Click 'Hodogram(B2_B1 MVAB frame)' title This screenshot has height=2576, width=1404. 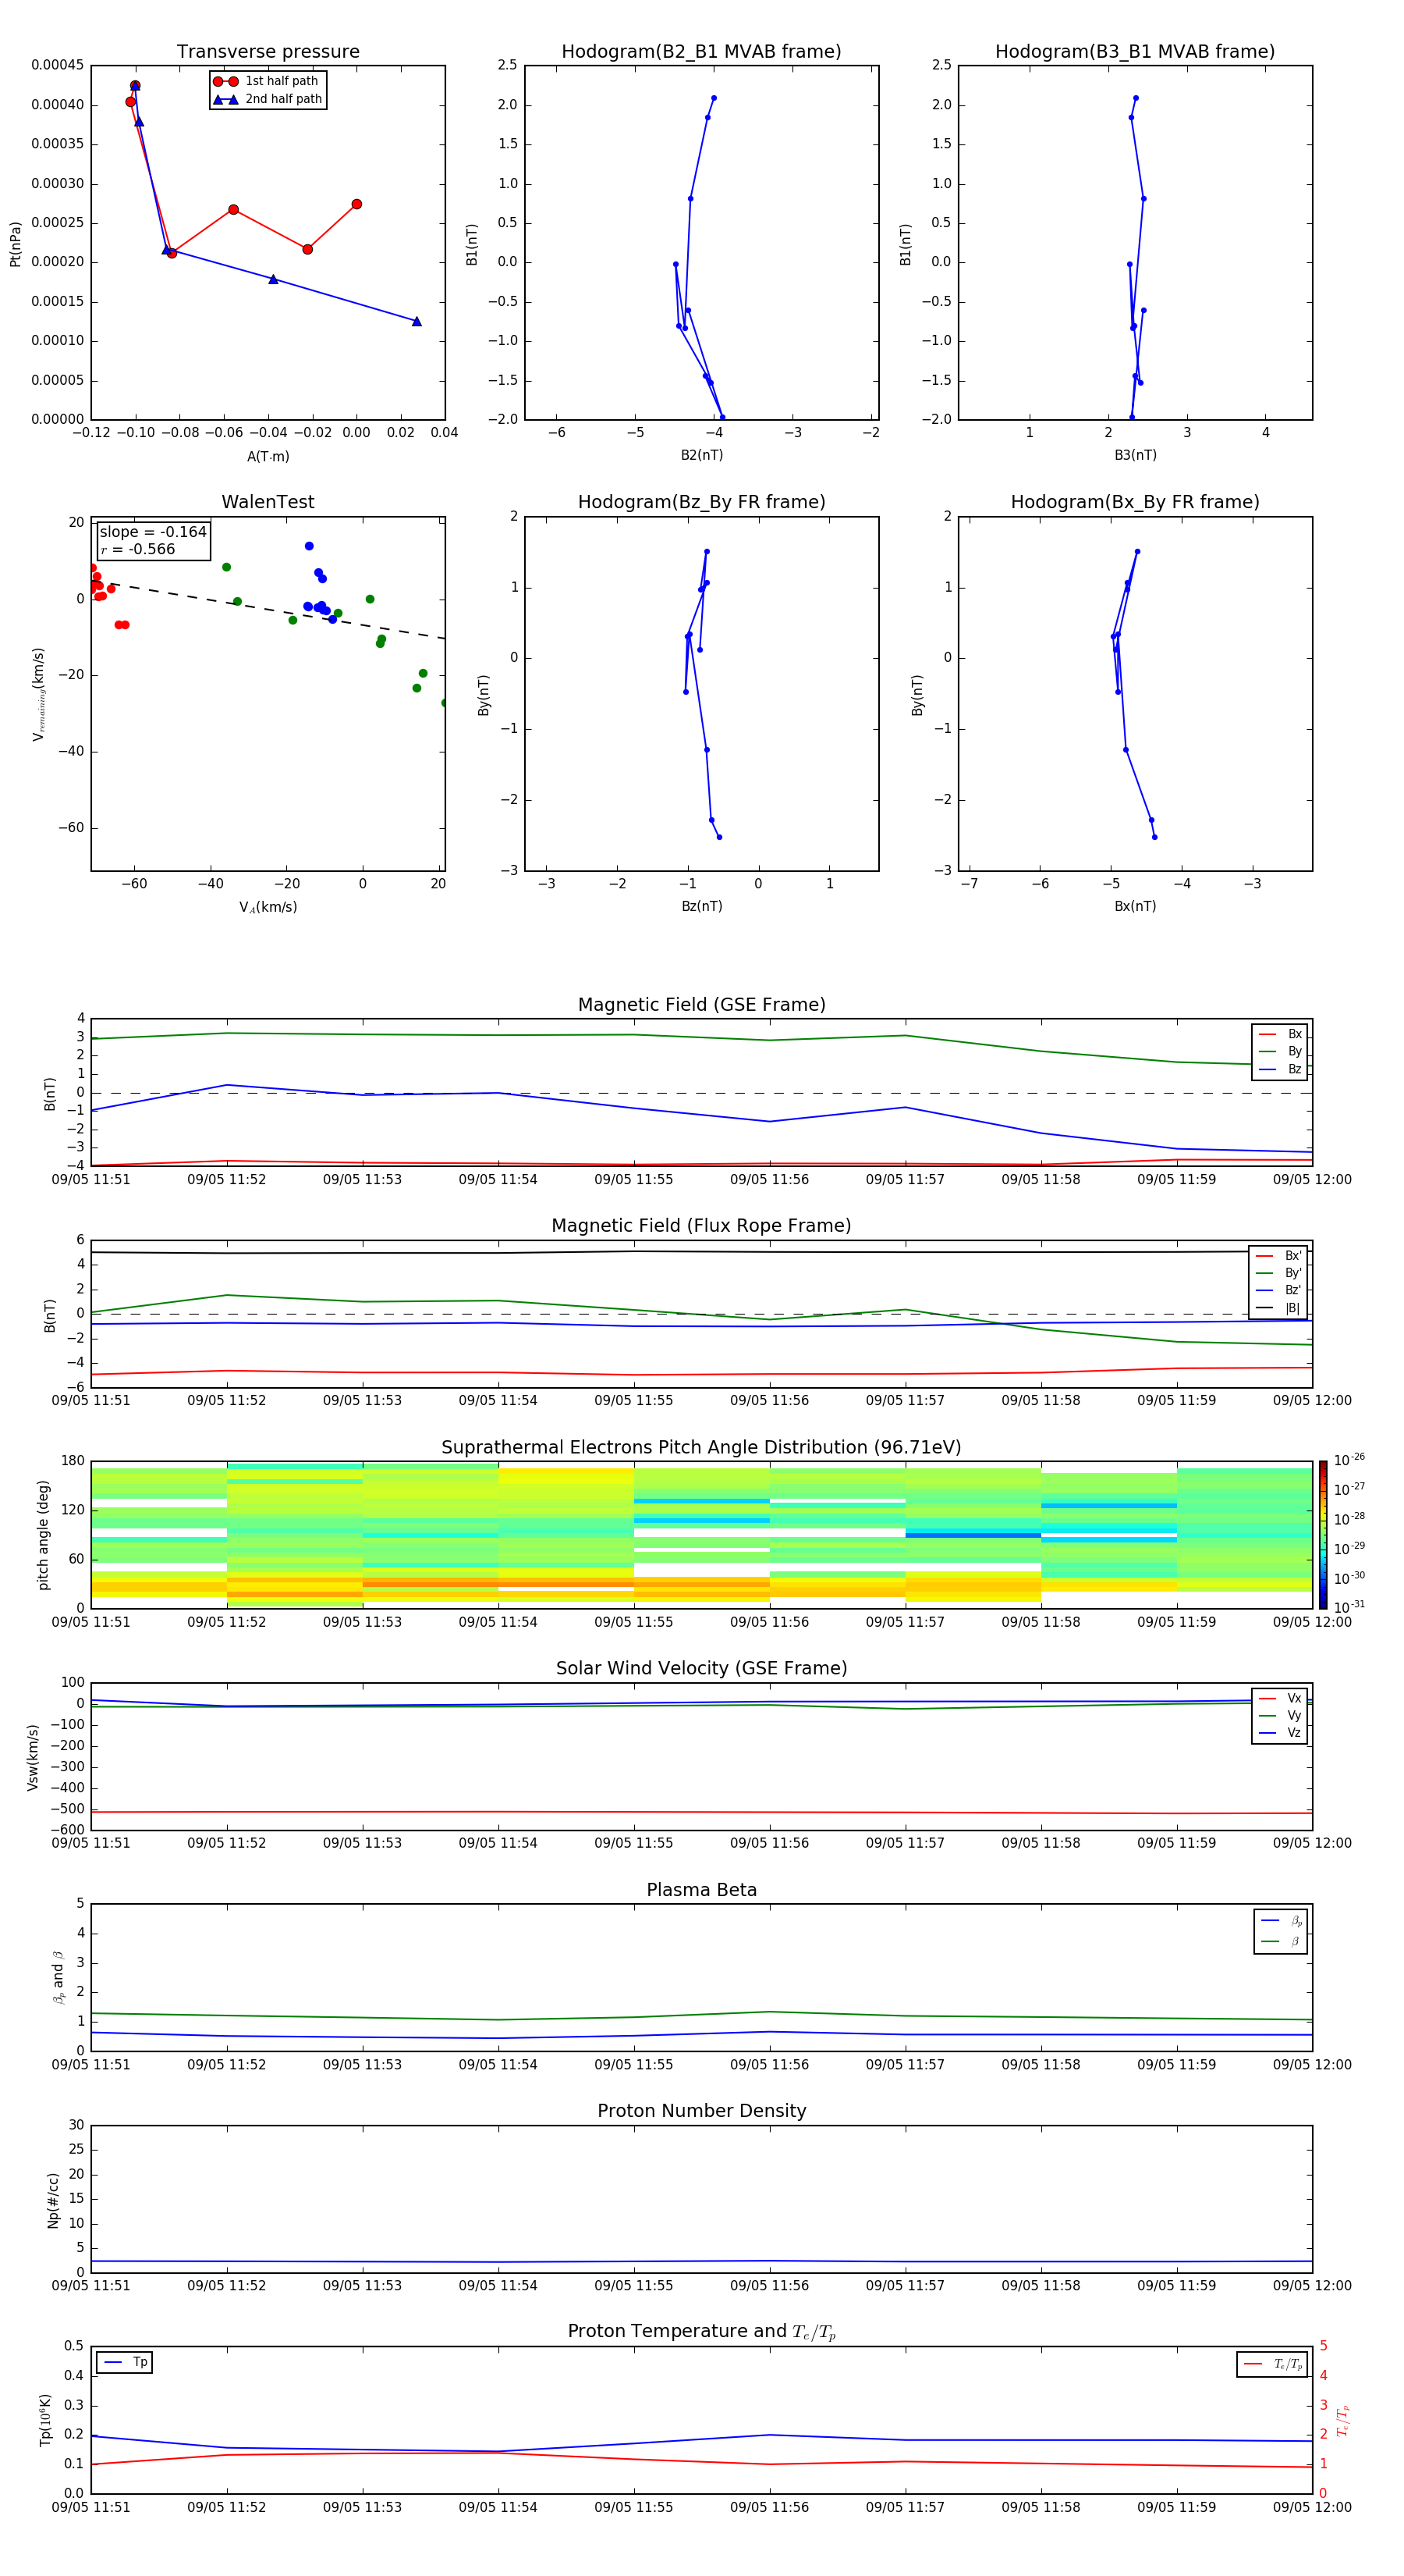click(x=701, y=52)
